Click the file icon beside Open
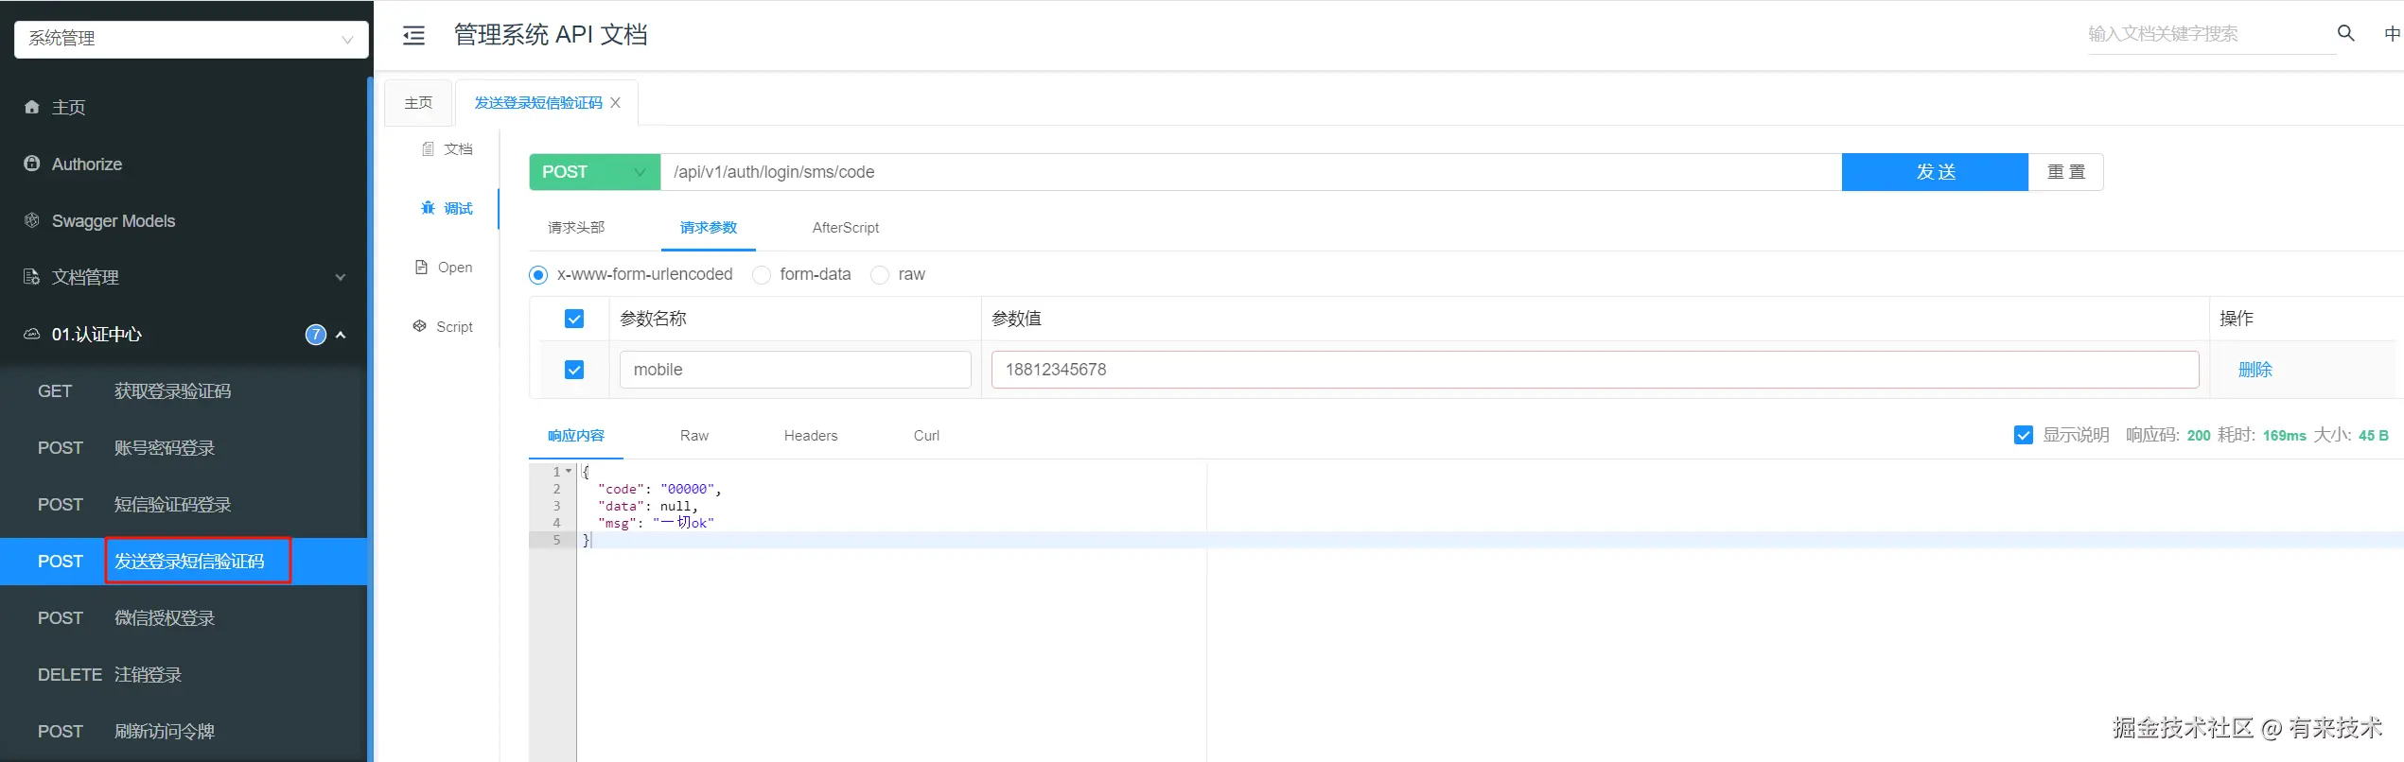Image resolution: width=2404 pixels, height=762 pixels. pos(422,268)
